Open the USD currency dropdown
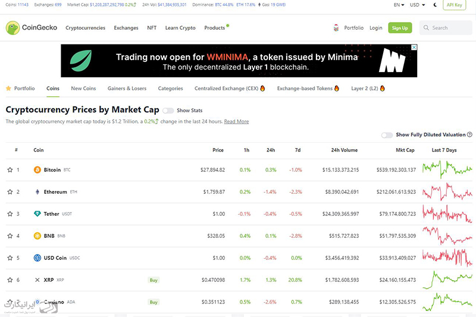The width and height of the screenshot is (476, 317). point(418,5)
